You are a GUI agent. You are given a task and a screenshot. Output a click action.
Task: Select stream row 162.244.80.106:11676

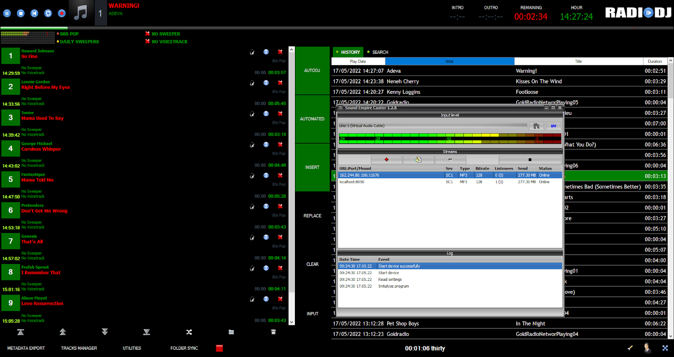coord(450,175)
